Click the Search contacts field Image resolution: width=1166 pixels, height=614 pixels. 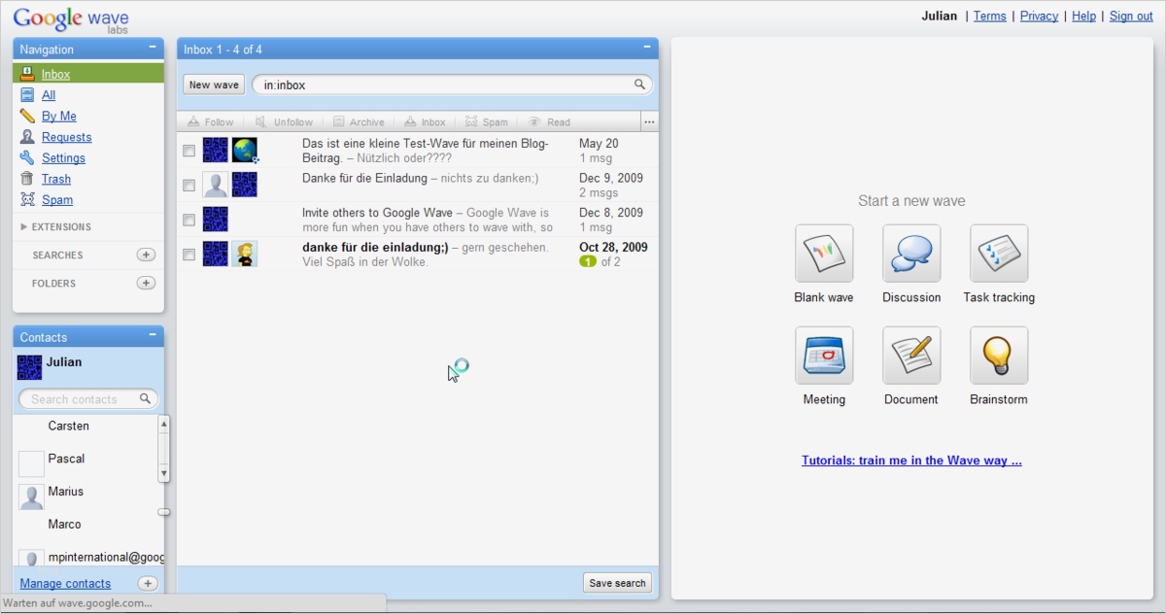(87, 398)
